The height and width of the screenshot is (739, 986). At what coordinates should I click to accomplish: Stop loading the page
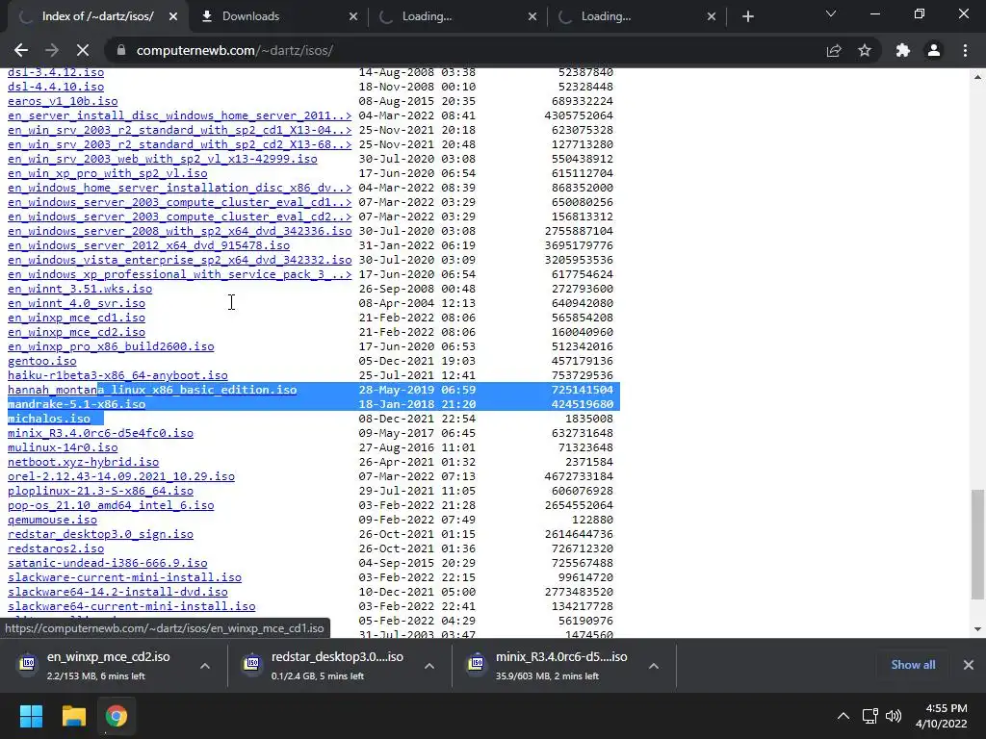83,50
